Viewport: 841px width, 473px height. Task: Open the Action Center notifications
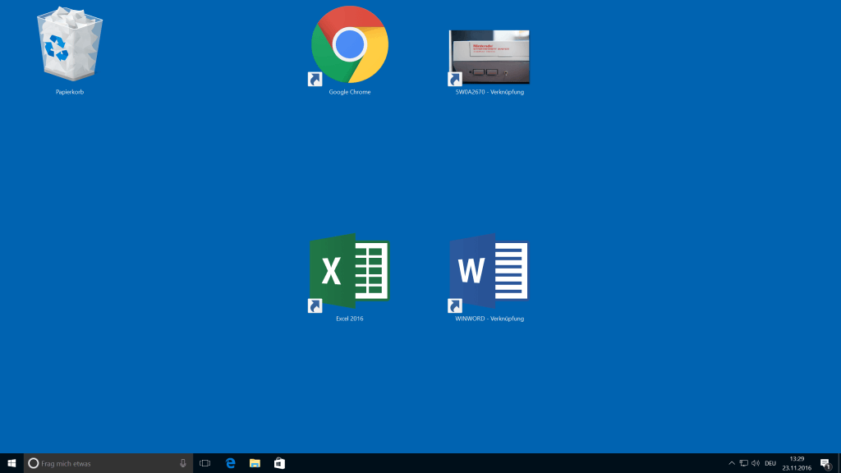pyautogui.click(x=824, y=462)
